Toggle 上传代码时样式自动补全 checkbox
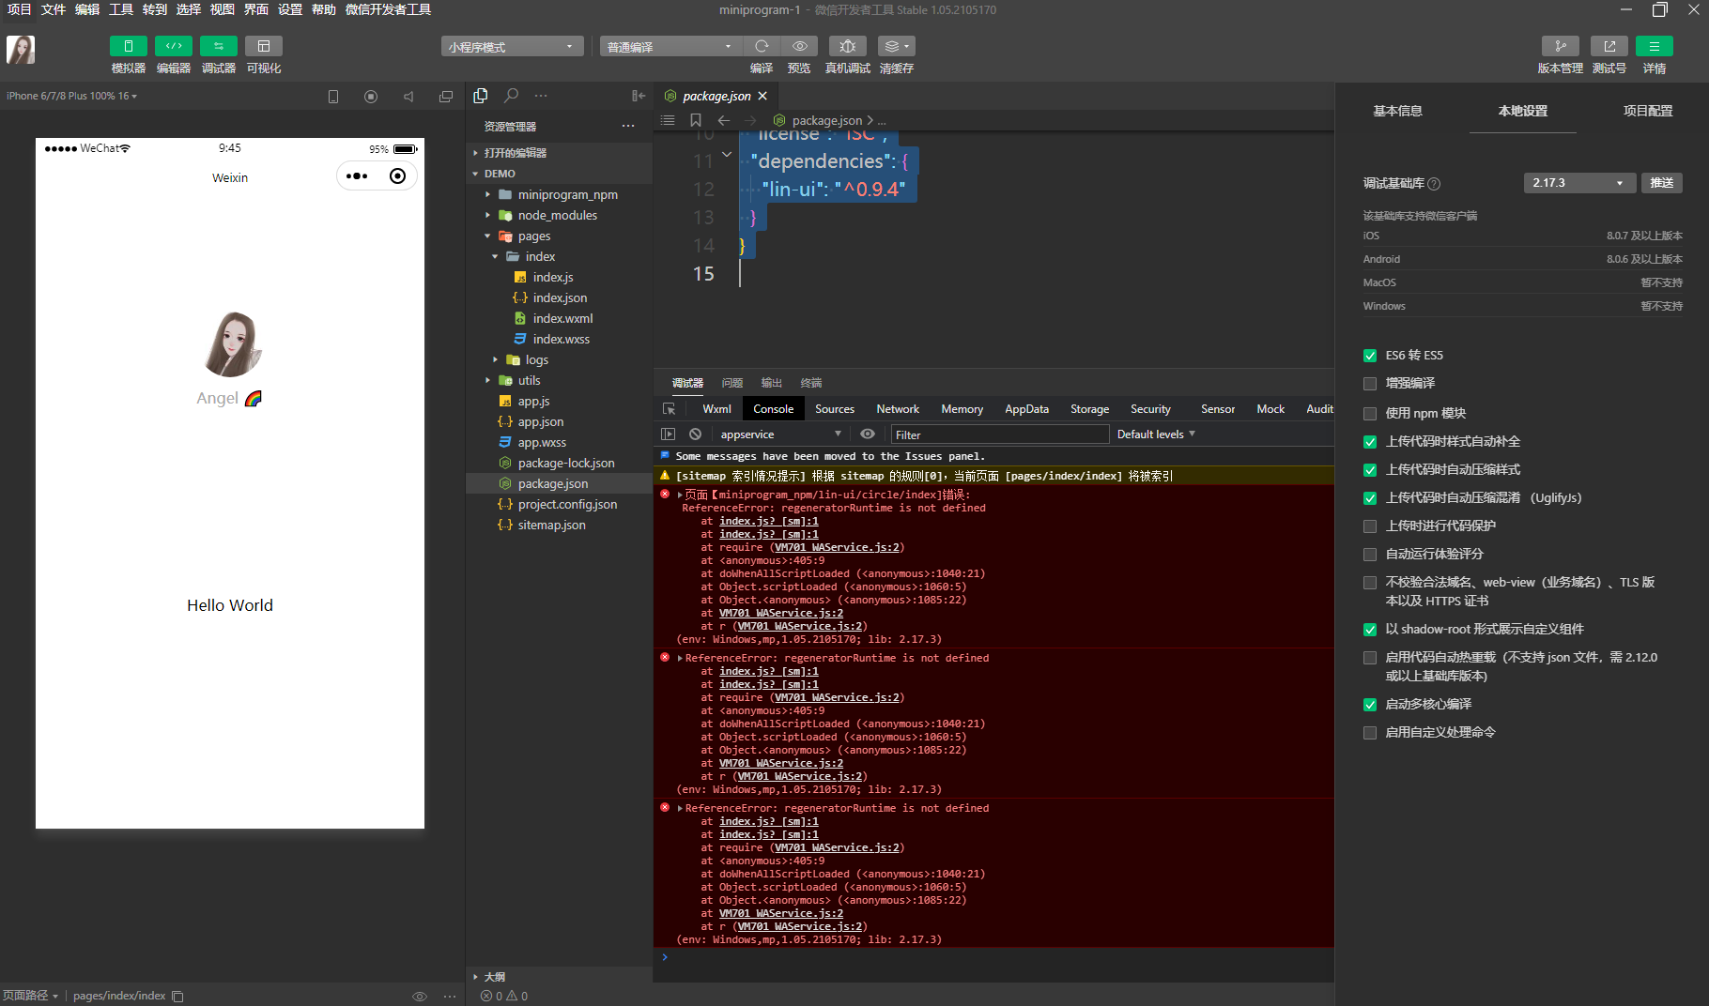 (1370, 442)
